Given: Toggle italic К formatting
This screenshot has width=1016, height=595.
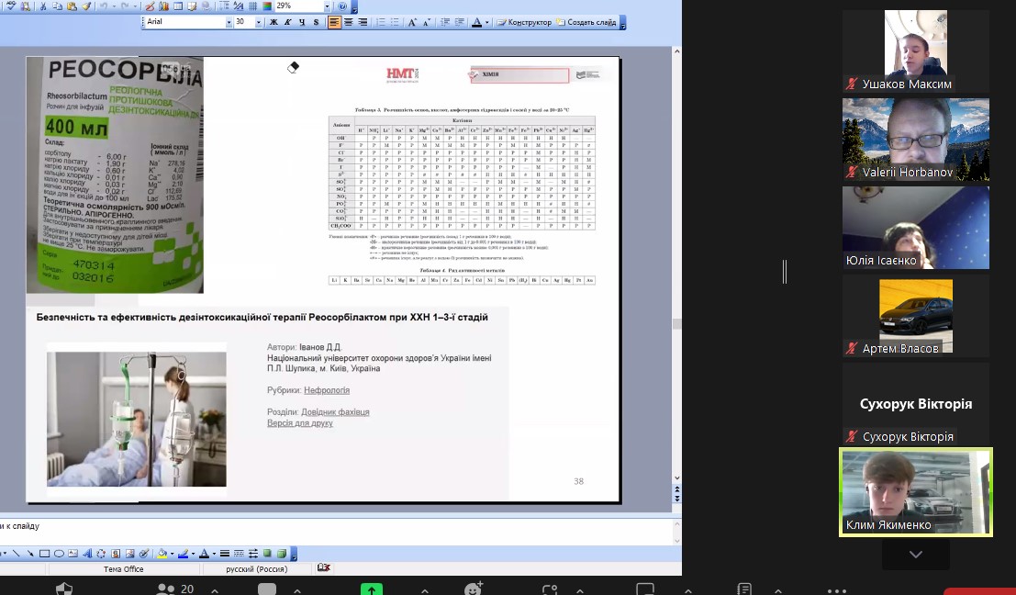Looking at the screenshot, I should point(287,22).
